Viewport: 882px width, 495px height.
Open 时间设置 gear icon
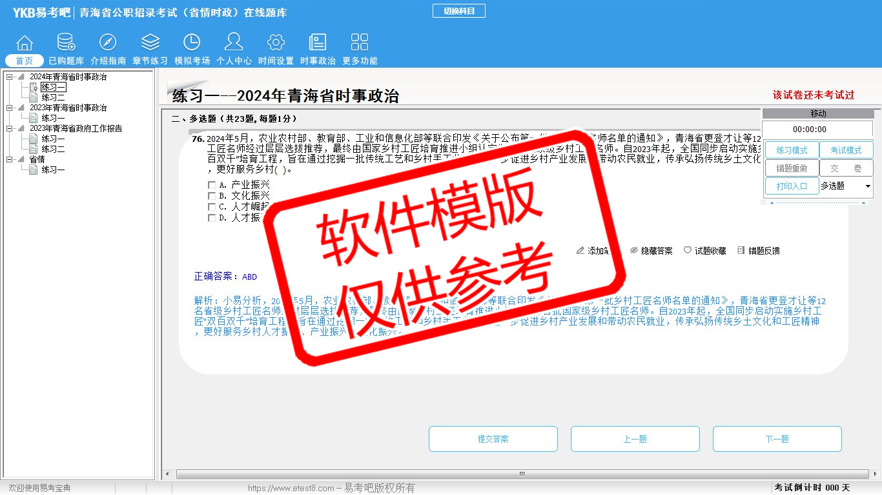point(276,43)
